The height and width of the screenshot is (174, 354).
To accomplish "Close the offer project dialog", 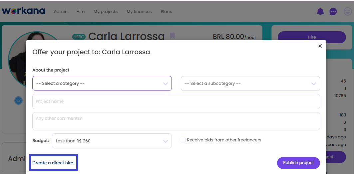I will point(320,46).
